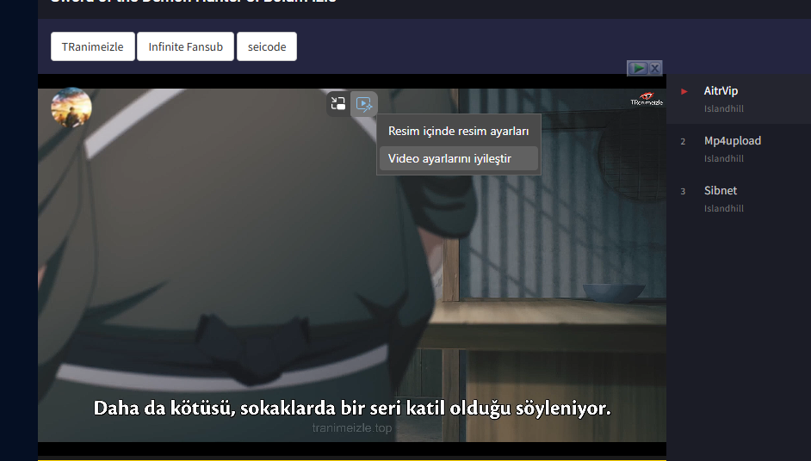Select the AitrVip video source

tap(739, 99)
